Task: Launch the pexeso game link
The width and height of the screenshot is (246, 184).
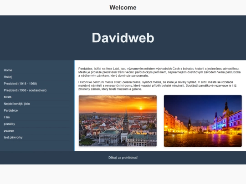Action: pos(9,131)
